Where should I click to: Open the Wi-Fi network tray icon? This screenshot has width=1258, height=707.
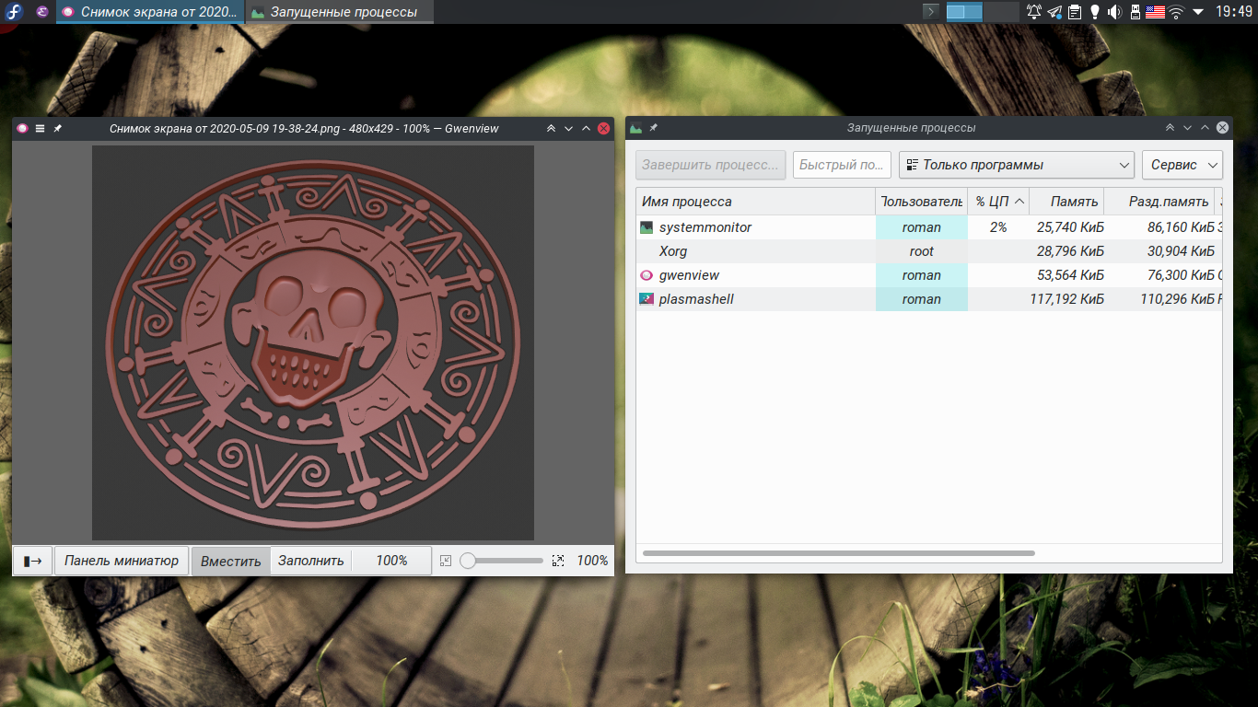point(1176,12)
